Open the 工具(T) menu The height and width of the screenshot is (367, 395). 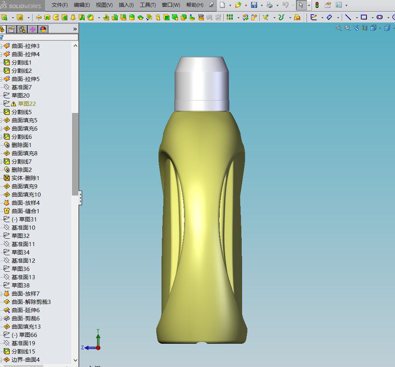coord(148,5)
